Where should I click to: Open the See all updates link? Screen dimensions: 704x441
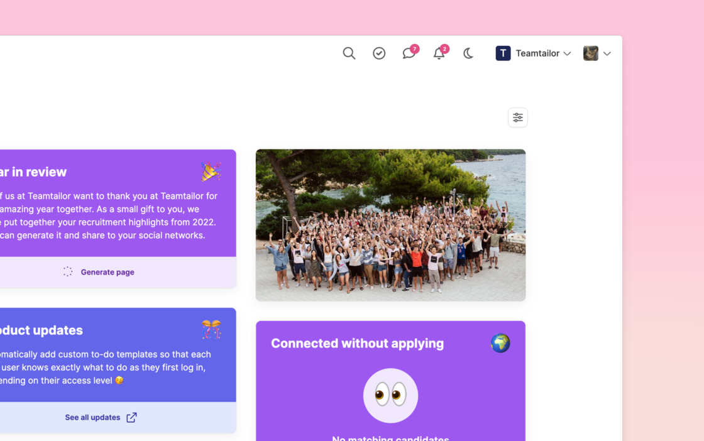[x=92, y=418]
